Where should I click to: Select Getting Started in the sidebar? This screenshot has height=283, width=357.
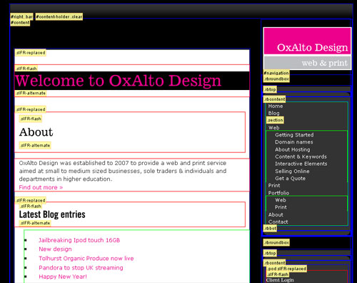[294, 135]
